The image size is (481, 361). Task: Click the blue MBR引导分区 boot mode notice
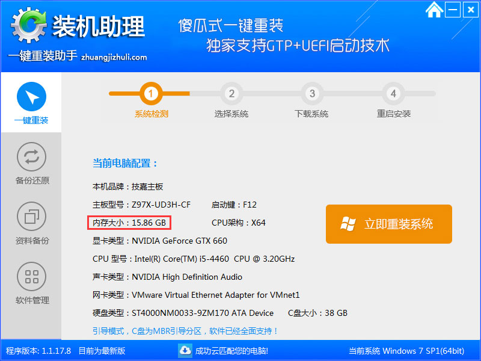coord(185,331)
